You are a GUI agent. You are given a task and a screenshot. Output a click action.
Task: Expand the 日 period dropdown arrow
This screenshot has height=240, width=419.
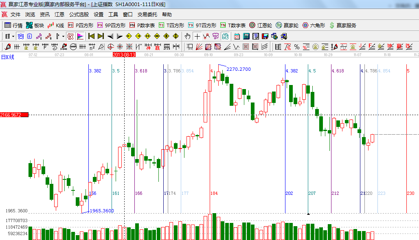pos(13,36)
